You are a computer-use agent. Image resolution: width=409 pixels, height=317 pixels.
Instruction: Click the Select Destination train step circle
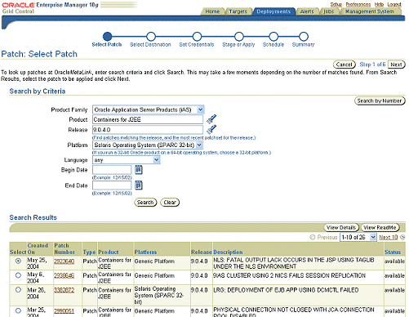tap(151, 37)
